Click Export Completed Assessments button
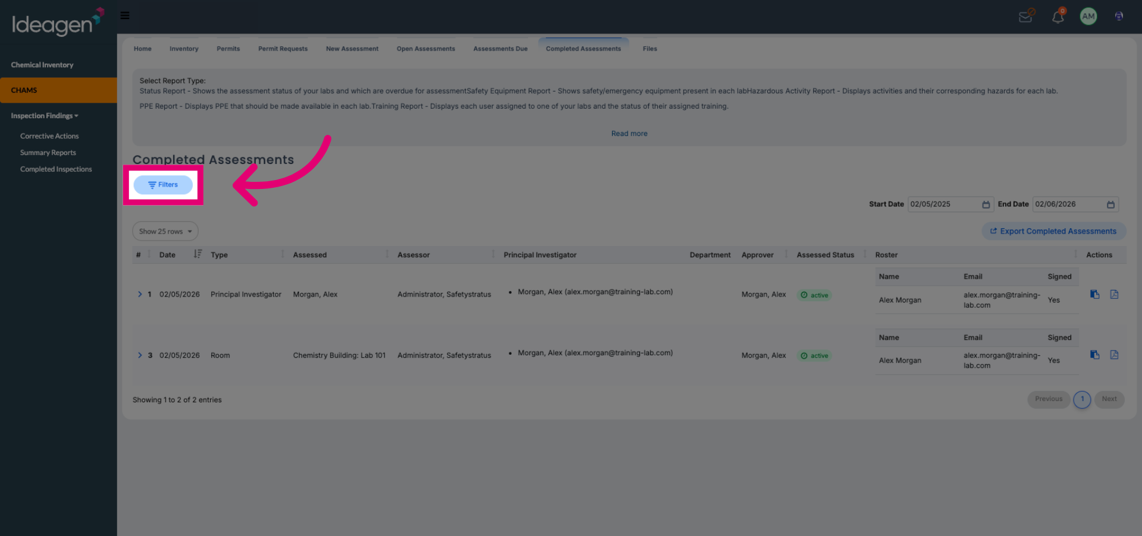 pyautogui.click(x=1053, y=231)
